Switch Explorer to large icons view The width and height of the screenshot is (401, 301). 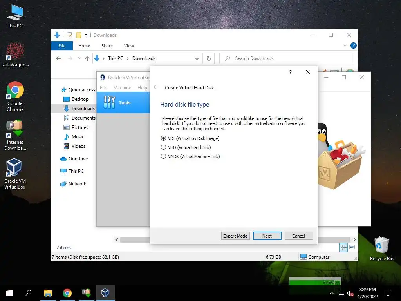(x=352, y=247)
